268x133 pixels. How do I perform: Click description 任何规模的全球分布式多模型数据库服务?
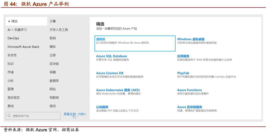point(120,77)
